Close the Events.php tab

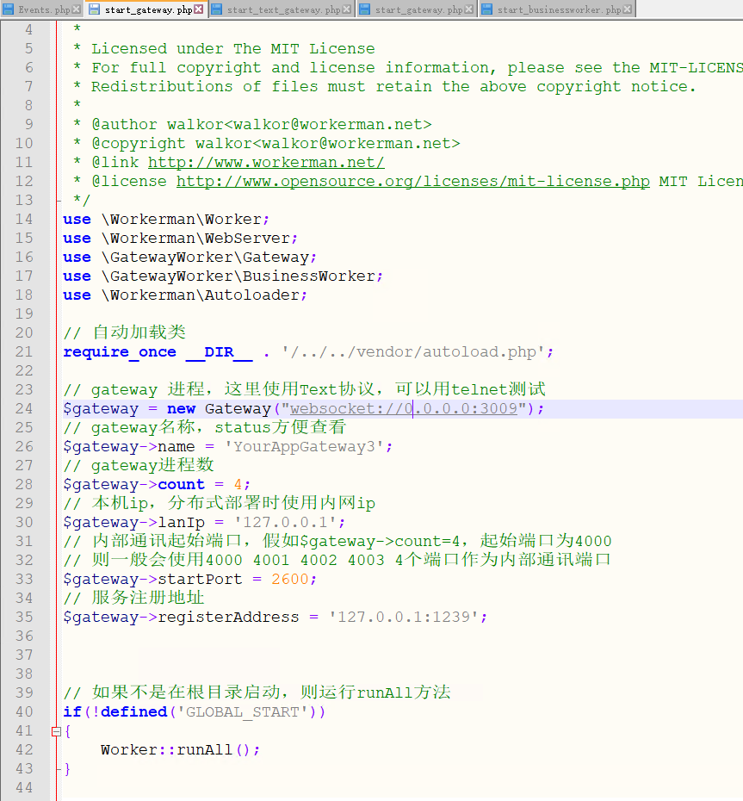(76, 9)
